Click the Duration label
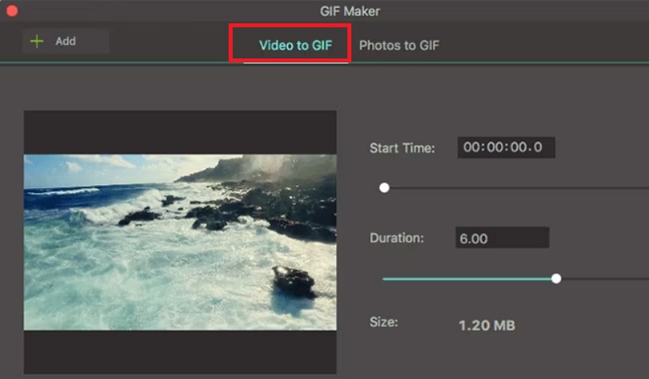 (397, 238)
